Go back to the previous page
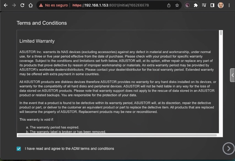The image size is (235, 161). point(6,5)
